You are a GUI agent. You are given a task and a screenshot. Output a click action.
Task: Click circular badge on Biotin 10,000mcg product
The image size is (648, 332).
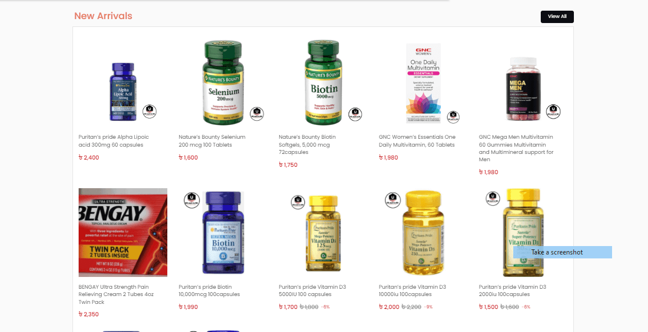click(x=191, y=200)
